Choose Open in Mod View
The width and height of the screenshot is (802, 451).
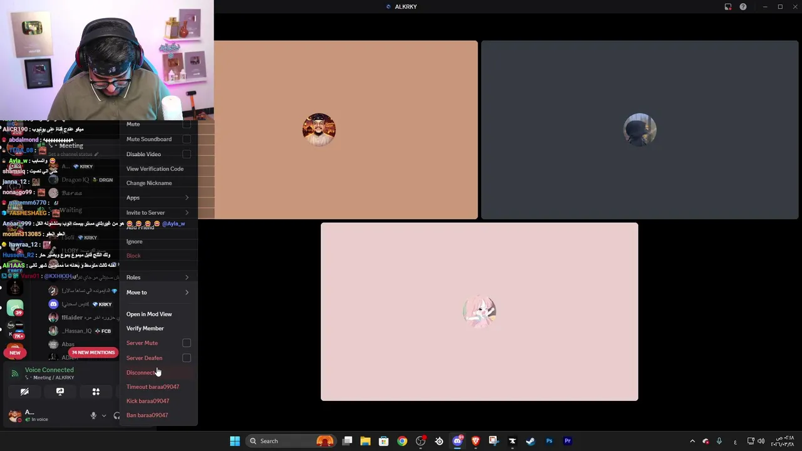point(149,314)
